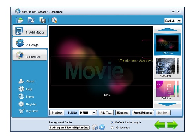Open the English language dropdown
Screen dimensions: 194x139
tap(173, 21)
